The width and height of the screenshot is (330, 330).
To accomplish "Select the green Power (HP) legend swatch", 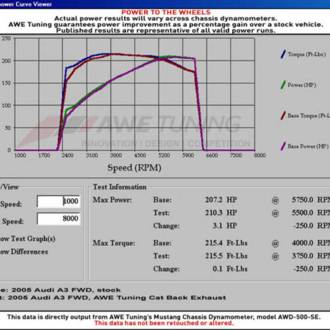I will click(283, 85).
